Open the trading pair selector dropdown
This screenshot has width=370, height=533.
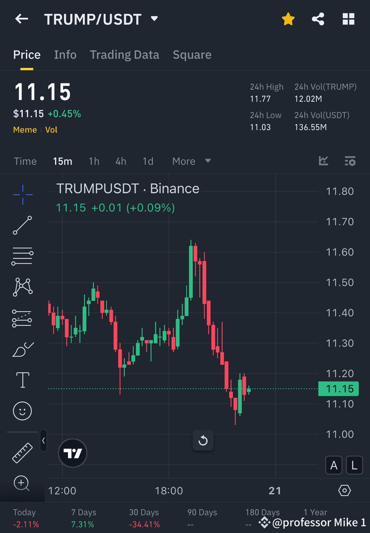pos(154,19)
